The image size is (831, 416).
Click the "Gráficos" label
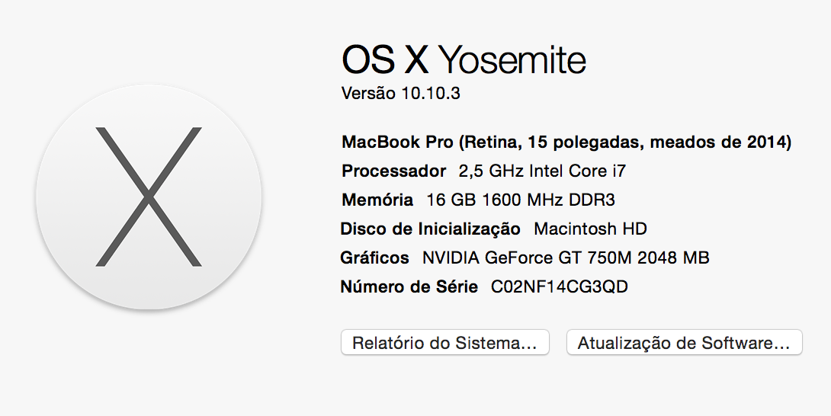[x=375, y=258]
